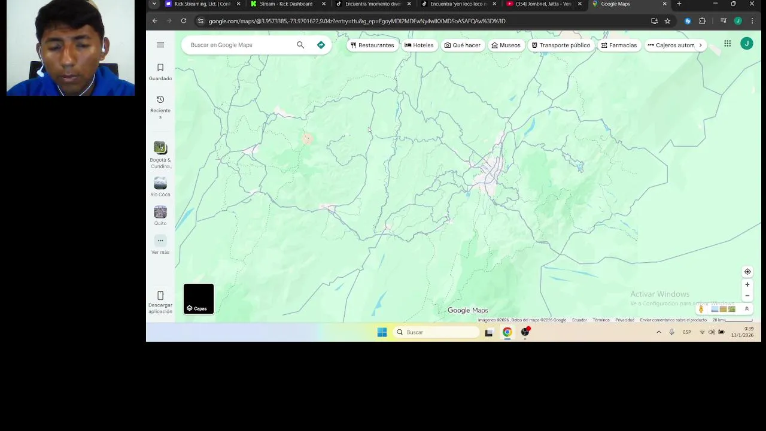Screen dimensions: 766x431
Task: Filter by Qué hacer chip
Action: [x=463, y=45]
